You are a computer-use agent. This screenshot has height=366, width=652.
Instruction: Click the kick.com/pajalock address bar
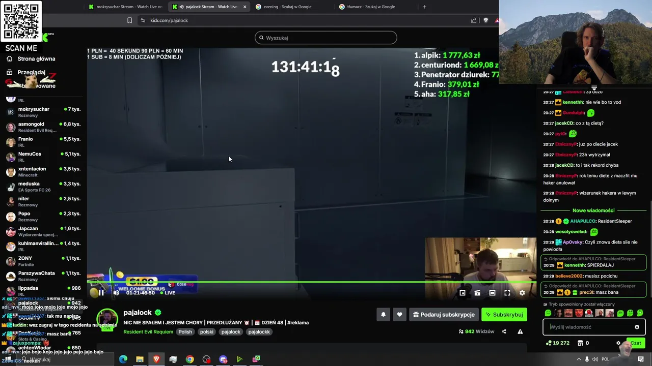pos(306,20)
